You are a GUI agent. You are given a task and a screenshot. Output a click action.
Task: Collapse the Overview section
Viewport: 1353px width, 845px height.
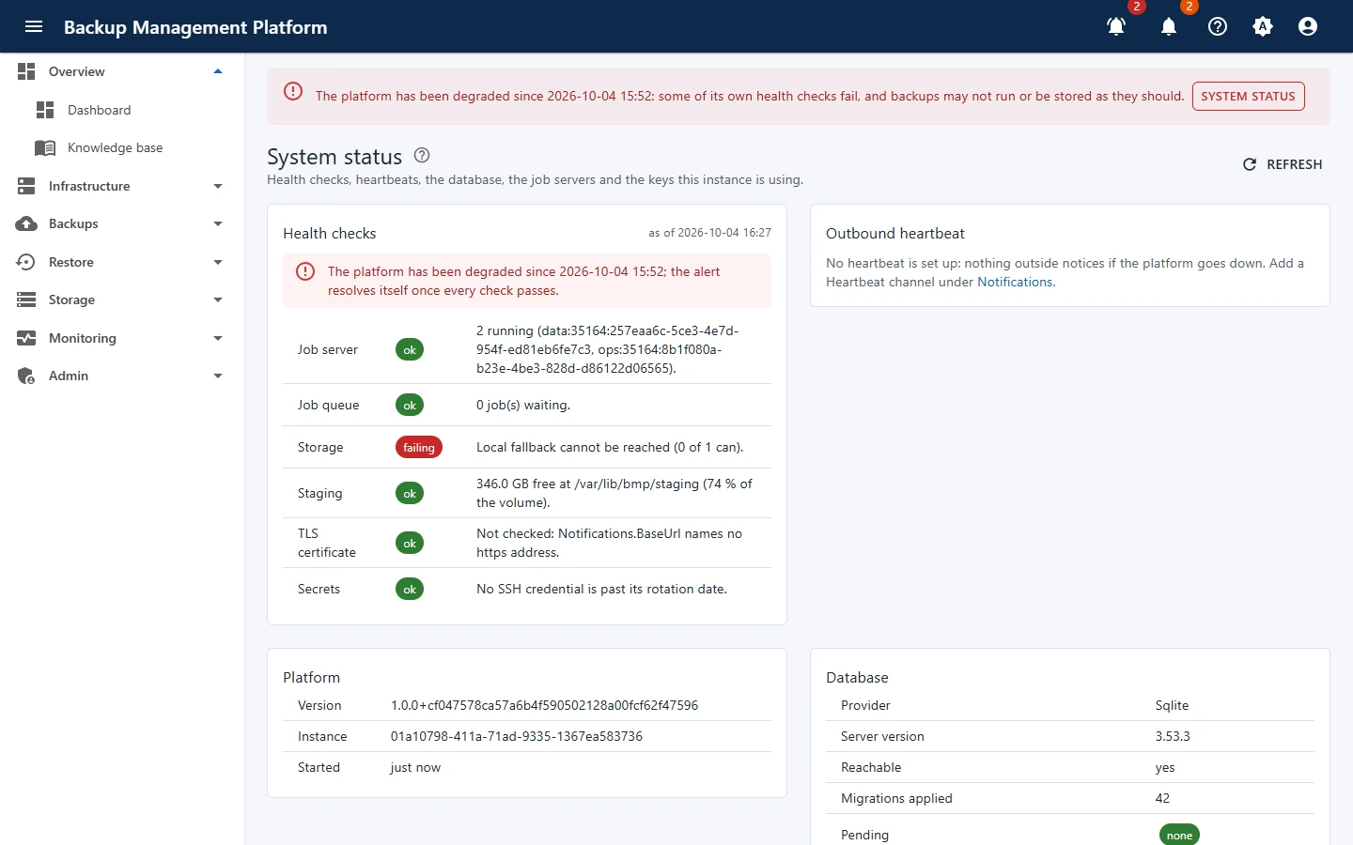(x=218, y=71)
